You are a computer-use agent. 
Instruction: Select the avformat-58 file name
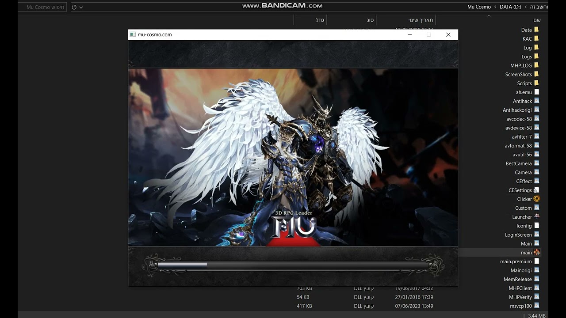[518, 146]
